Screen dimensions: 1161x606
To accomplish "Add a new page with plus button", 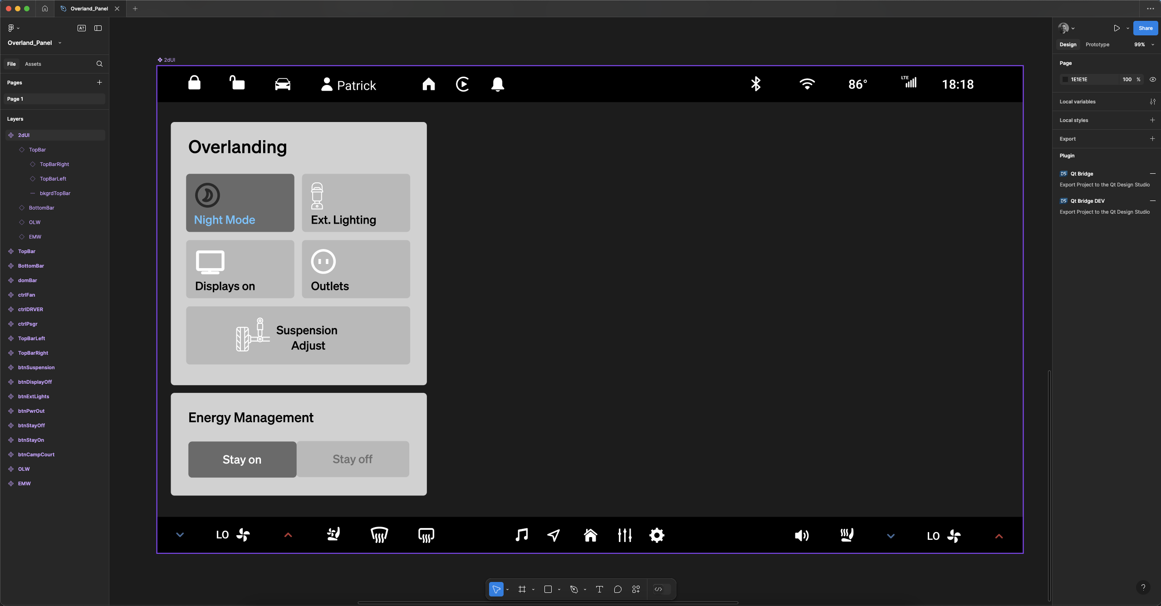I will point(99,83).
